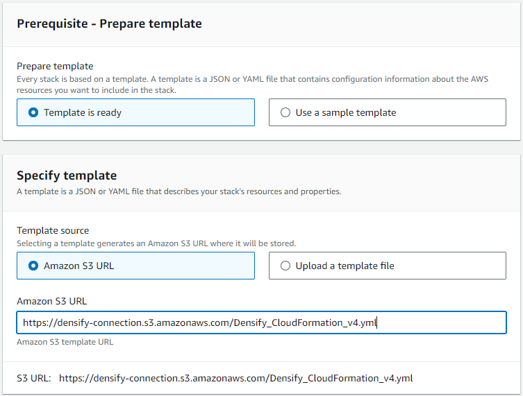Focus the Amazon S3 URL text input

coord(261,322)
